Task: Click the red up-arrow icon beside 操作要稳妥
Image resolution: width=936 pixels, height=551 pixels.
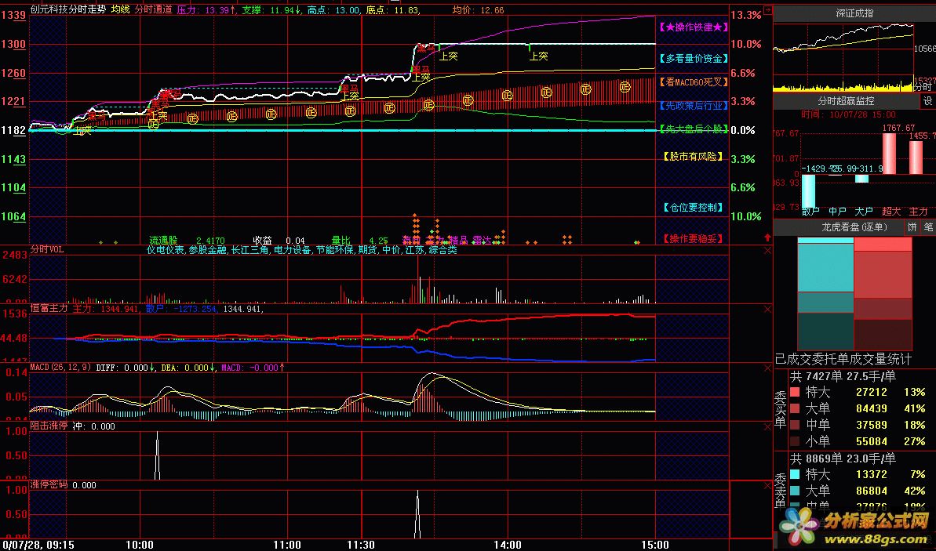Action: point(767,237)
